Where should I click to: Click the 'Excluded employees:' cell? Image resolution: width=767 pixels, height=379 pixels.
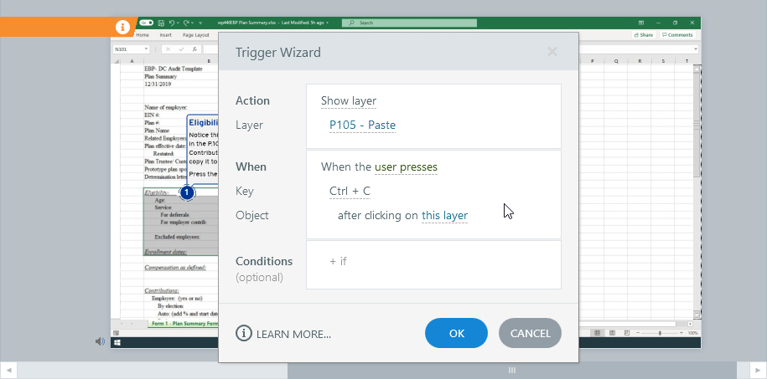coord(177,237)
